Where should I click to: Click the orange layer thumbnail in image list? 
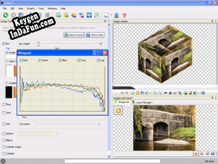click(x=118, y=110)
